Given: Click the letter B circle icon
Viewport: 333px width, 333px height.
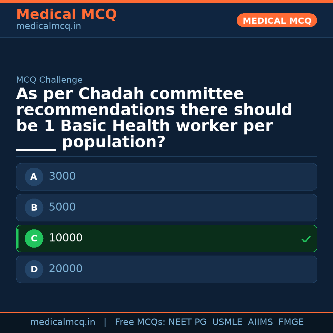Looking at the screenshot, I should [34, 208].
